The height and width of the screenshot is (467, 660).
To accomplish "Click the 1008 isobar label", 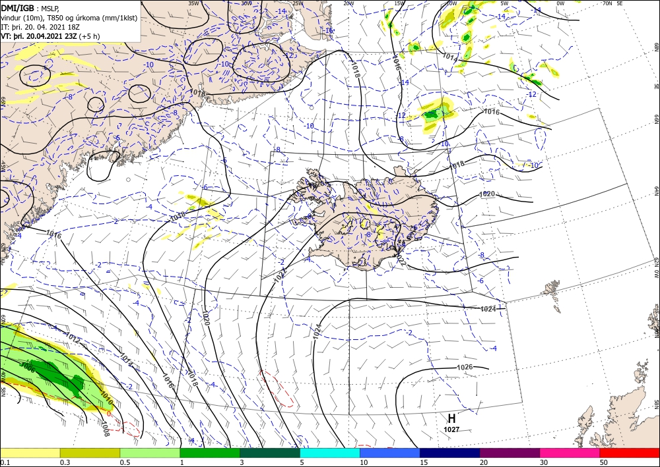I will [x=104, y=429].
